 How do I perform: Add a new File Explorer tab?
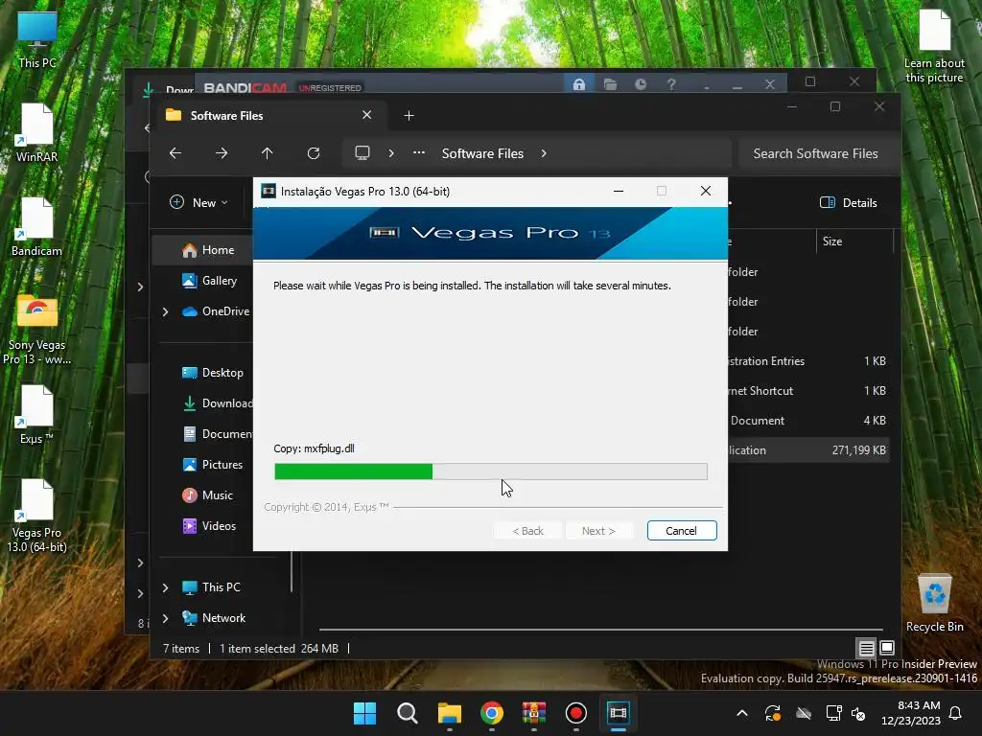coord(409,116)
